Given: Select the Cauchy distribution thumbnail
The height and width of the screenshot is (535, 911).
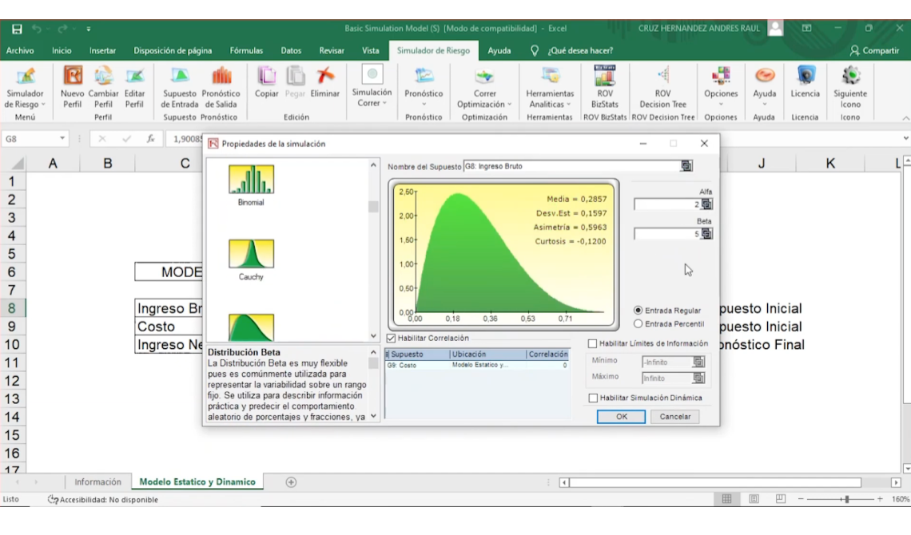Looking at the screenshot, I should point(251,254).
